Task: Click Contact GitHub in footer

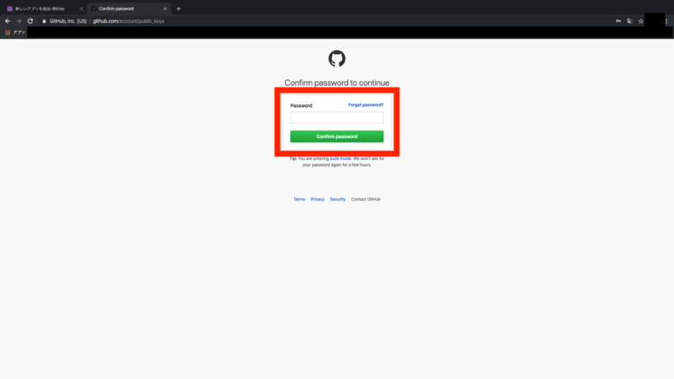Action: (x=366, y=200)
